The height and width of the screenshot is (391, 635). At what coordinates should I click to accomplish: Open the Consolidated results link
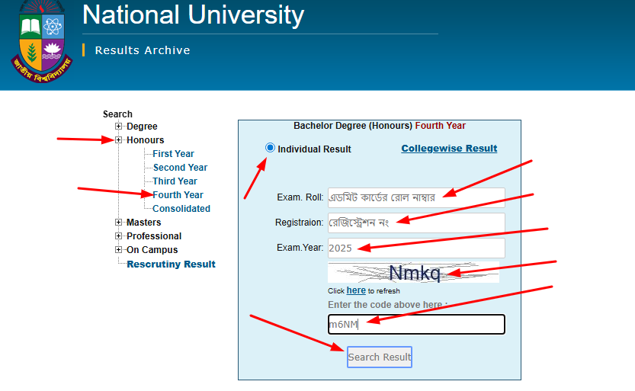(181, 209)
